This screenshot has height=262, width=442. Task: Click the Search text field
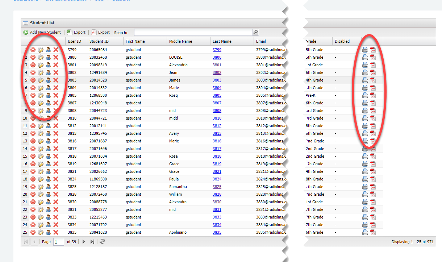coord(193,32)
